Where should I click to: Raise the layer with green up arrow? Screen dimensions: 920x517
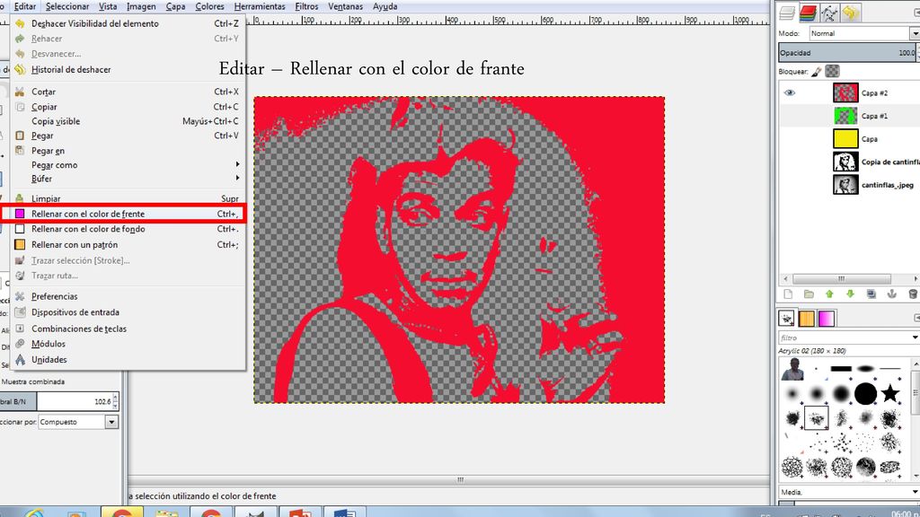coord(829,294)
